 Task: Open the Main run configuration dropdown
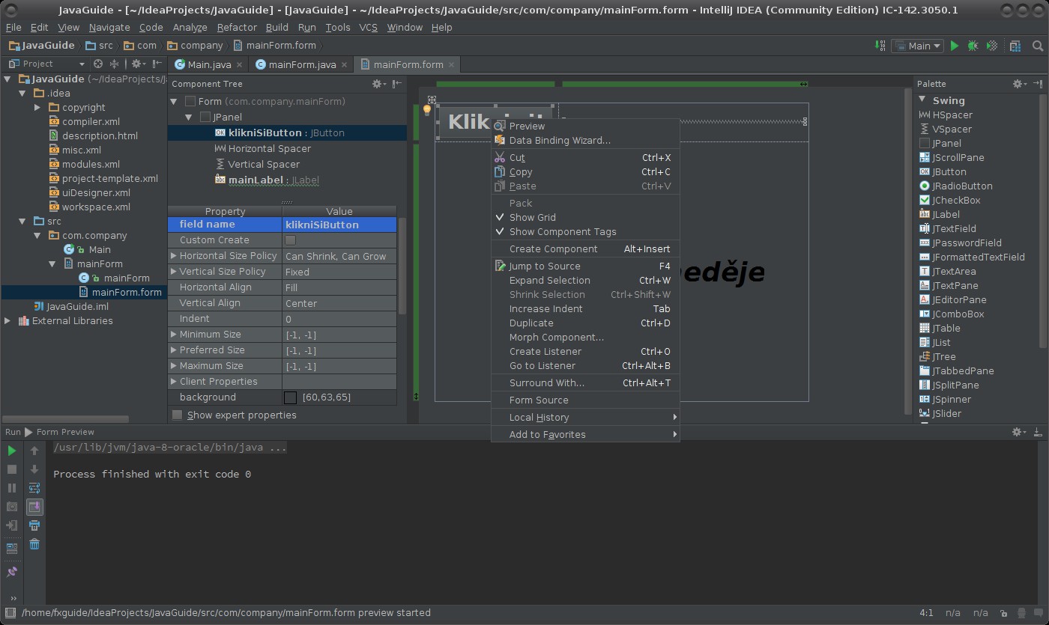click(919, 46)
